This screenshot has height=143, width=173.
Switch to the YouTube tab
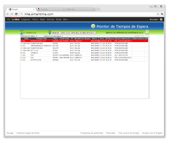pyautogui.click(x=51, y=9)
